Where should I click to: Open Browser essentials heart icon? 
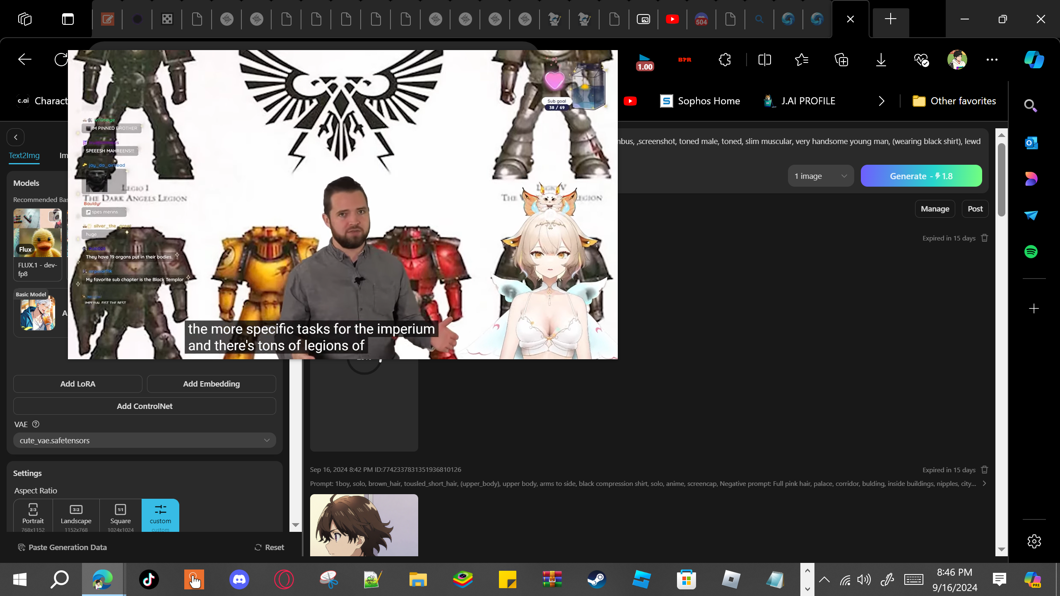tap(921, 60)
